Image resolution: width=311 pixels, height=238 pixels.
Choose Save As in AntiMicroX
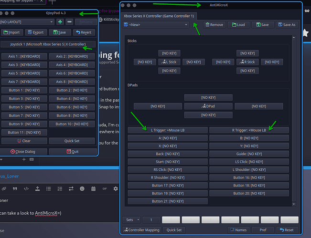click(287, 25)
